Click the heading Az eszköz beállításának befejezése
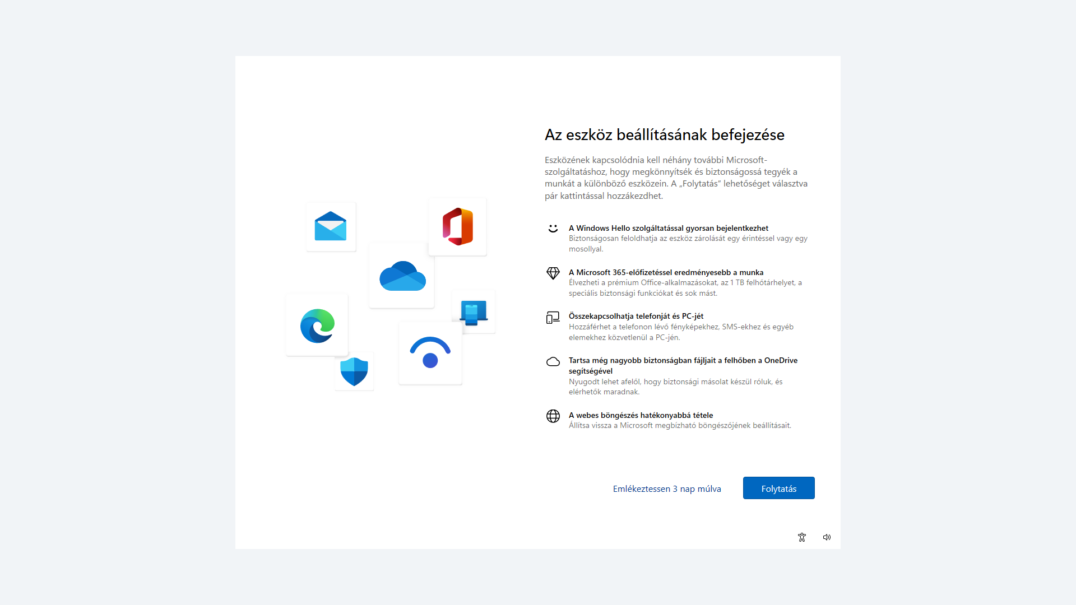This screenshot has width=1076, height=605. point(665,135)
